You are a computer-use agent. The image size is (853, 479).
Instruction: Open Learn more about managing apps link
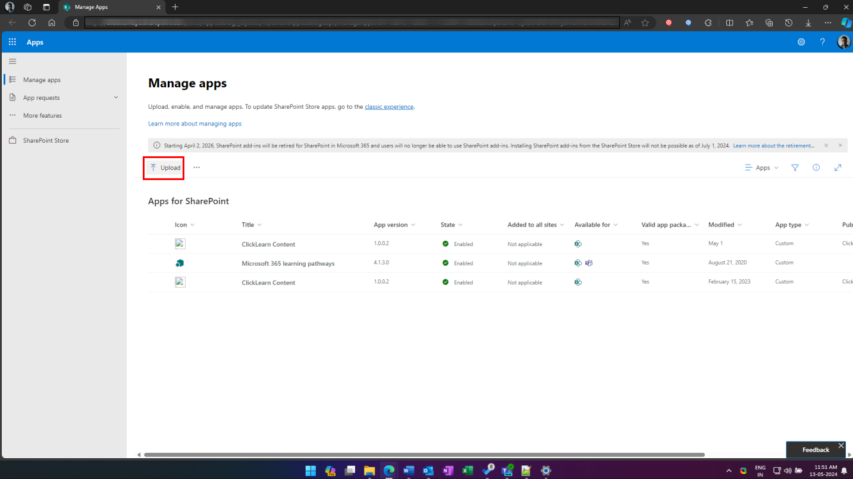click(195, 124)
